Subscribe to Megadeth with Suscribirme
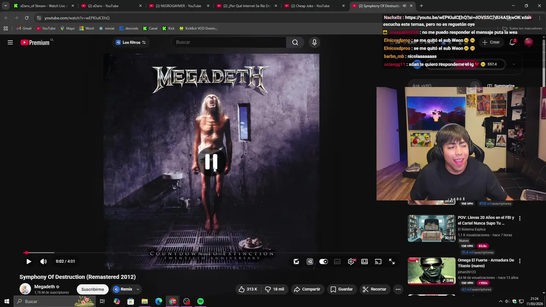 [93, 289]
